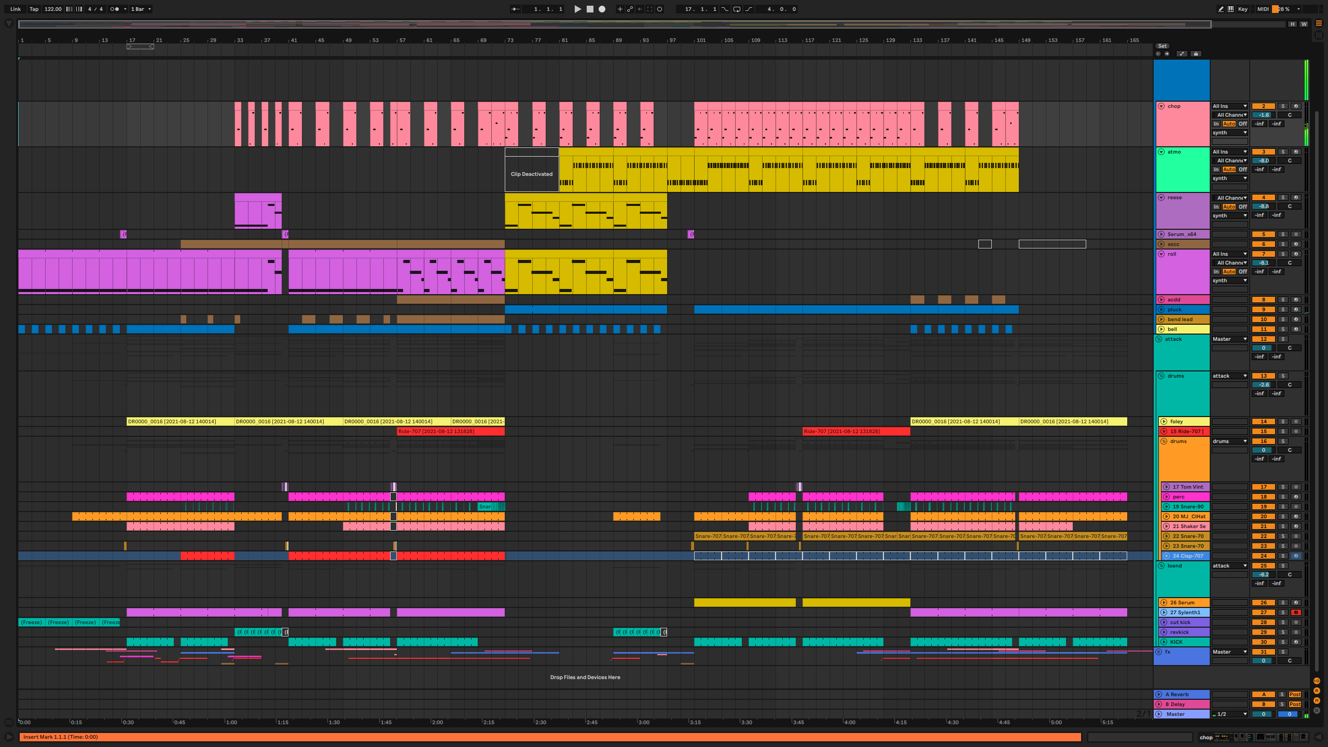Toggle the Computer MIDI Keyboard icon
The height and width of the screenshot is (747, 1328).
[1230, 9]
